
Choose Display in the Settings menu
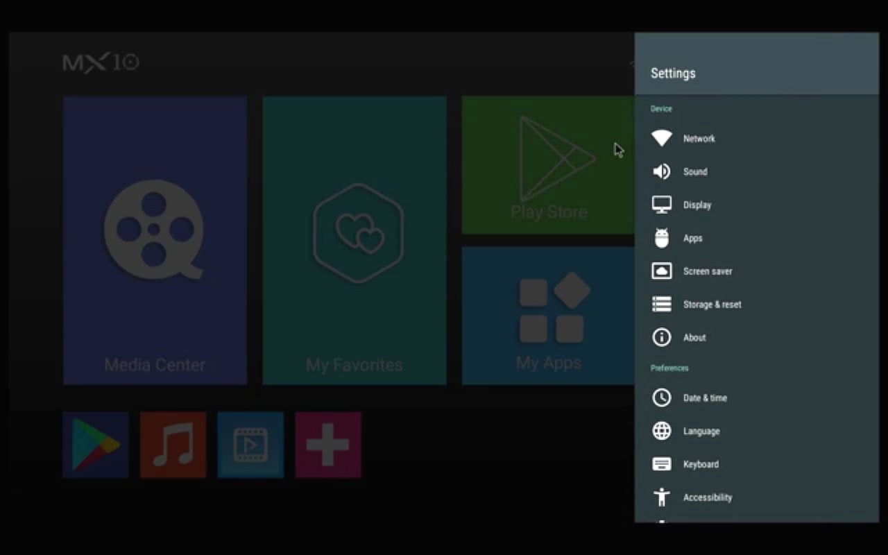[756, 205]
